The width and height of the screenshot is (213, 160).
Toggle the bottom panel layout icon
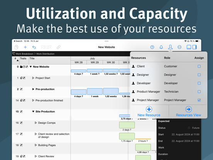pyautogui.click(x=189, y=47)
